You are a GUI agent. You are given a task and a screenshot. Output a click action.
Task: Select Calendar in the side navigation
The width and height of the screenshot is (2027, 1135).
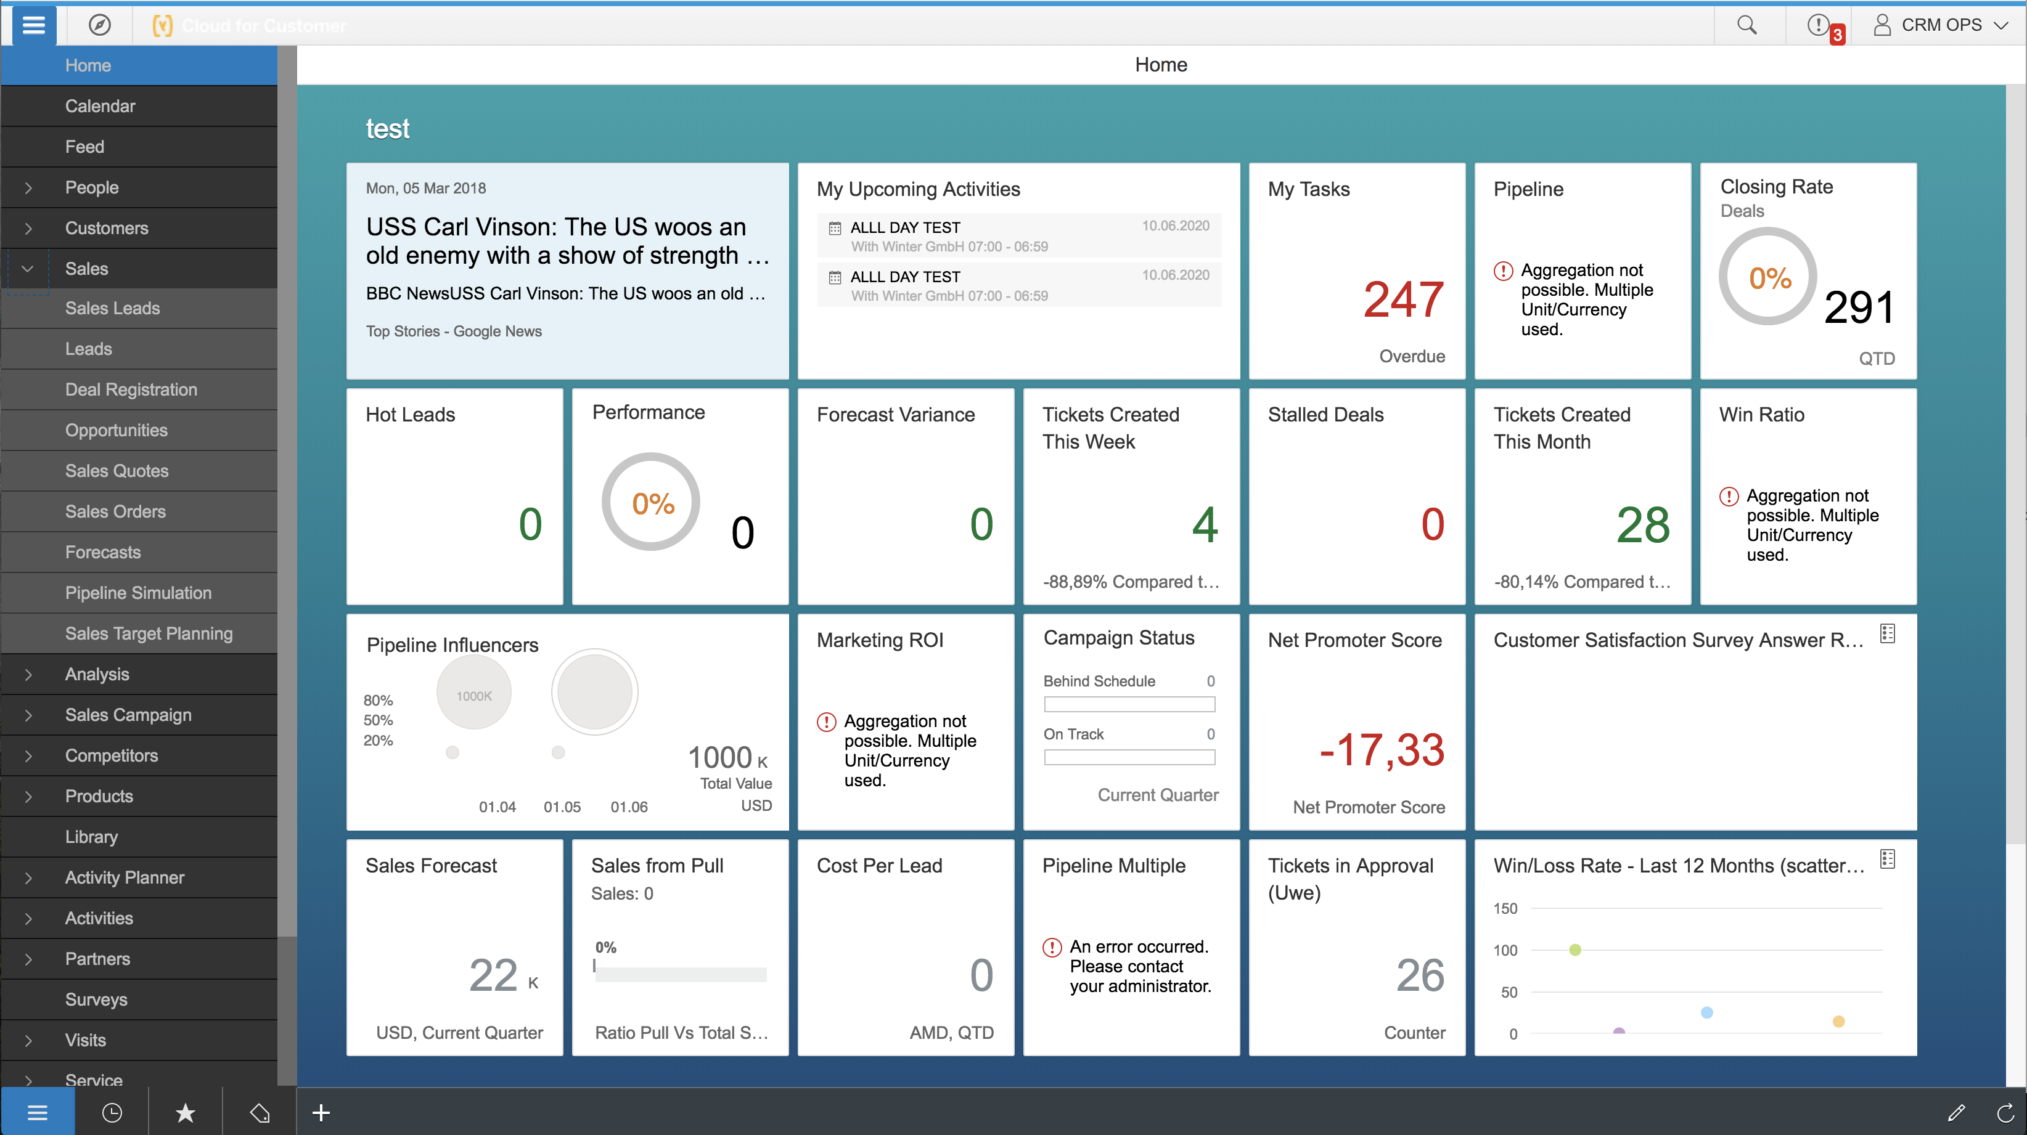coord(100,106)
